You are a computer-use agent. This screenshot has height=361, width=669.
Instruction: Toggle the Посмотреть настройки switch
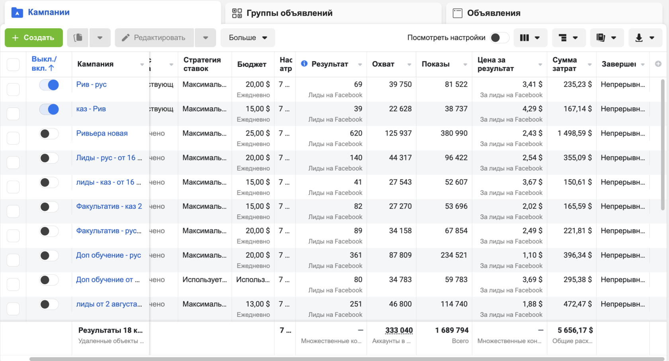pyautogui.click(x=499, y=38)
